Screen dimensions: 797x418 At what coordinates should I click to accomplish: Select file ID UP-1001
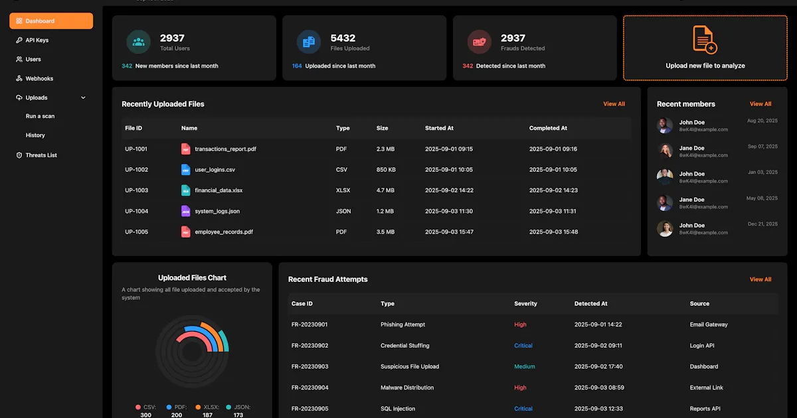click(x=136, y=149)
